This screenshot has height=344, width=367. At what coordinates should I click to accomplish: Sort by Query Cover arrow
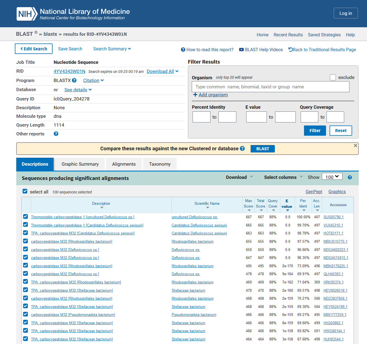tap(273, 210)
